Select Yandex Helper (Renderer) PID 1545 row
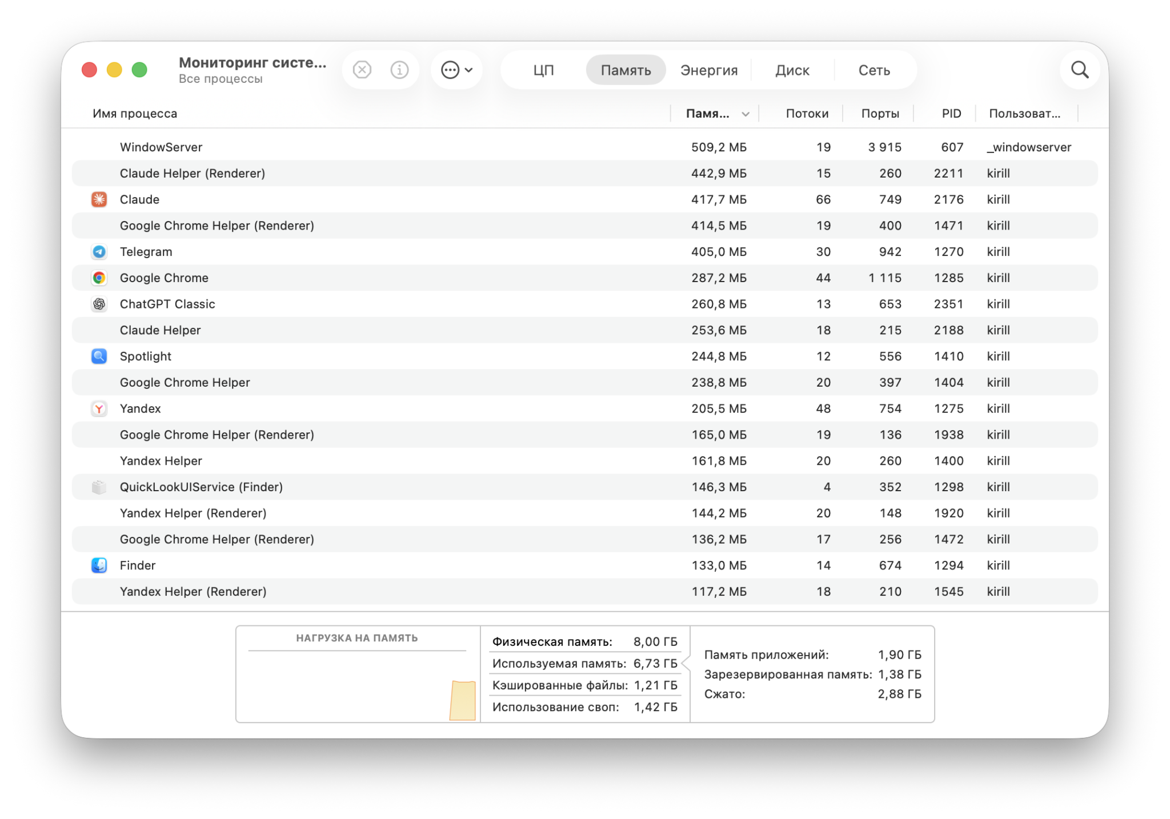This screenshot has width=1170, height=819. click(x=584, y=592)
